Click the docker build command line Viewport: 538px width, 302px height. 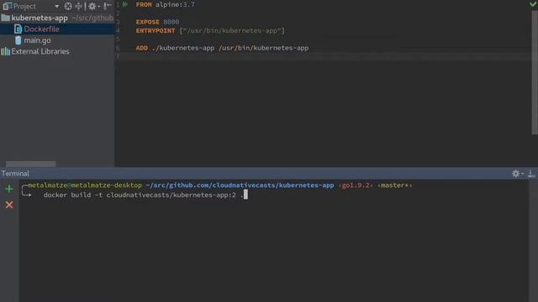click(143, 195)
